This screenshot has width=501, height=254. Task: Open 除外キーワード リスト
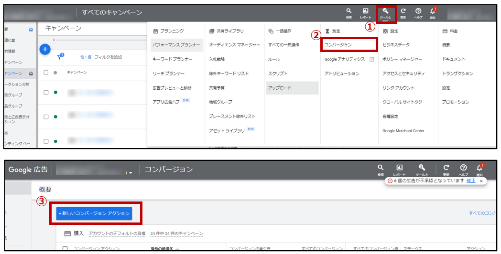click(229, 74)
